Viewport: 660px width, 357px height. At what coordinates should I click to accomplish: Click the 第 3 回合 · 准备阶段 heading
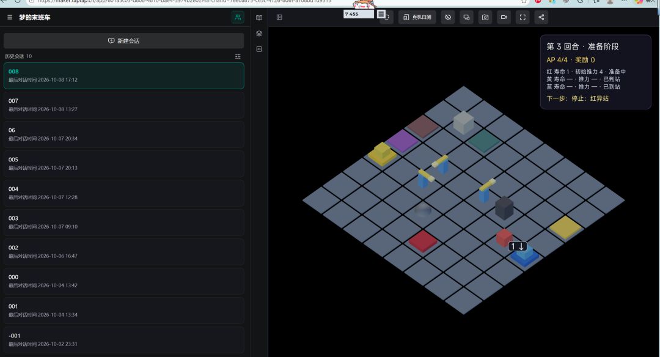tap(582, 46)
